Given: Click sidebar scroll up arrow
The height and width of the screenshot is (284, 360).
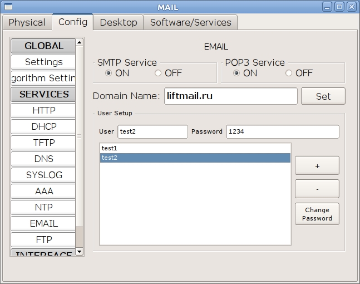Looking at the screenshot, I should [x=79, y=42].
